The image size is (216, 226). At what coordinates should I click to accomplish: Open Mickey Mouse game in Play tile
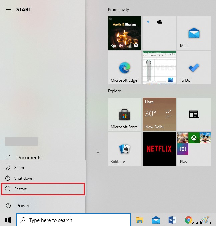click(x=205, y=138)
